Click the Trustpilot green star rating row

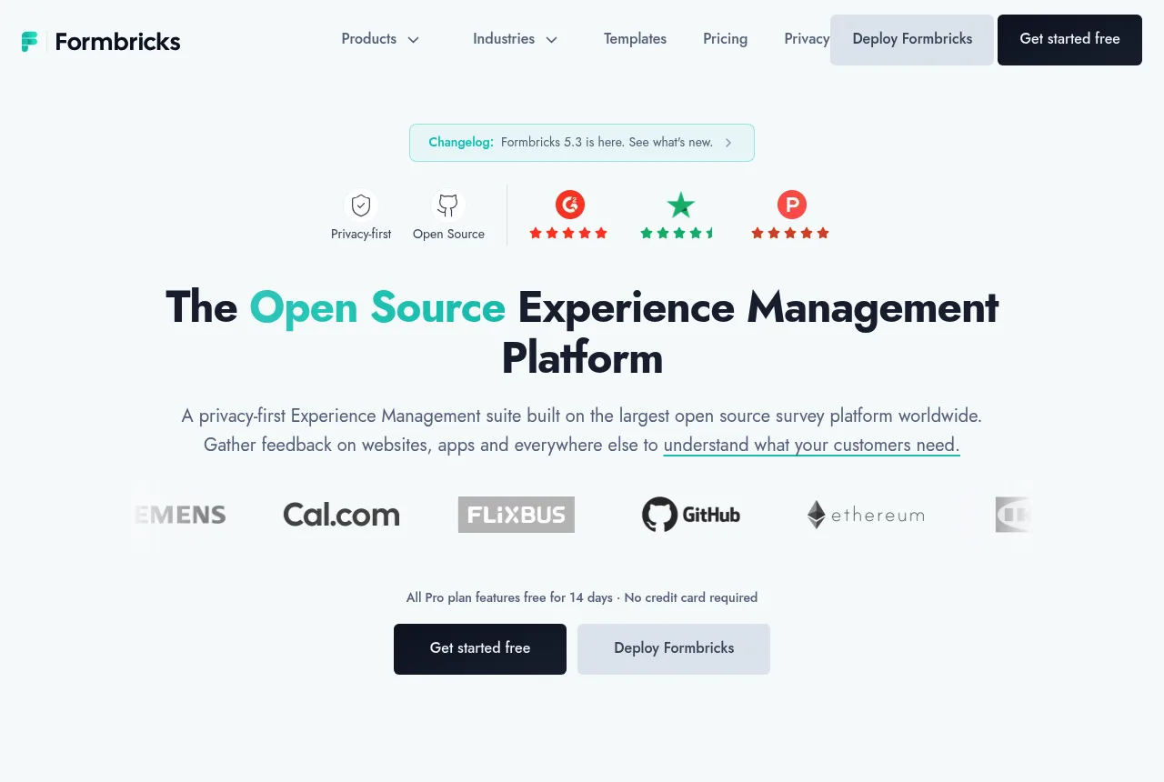[x=678, y=234]
